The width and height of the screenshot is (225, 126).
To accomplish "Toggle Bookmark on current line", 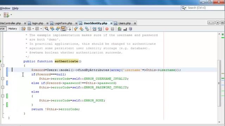I will (87, 29).
